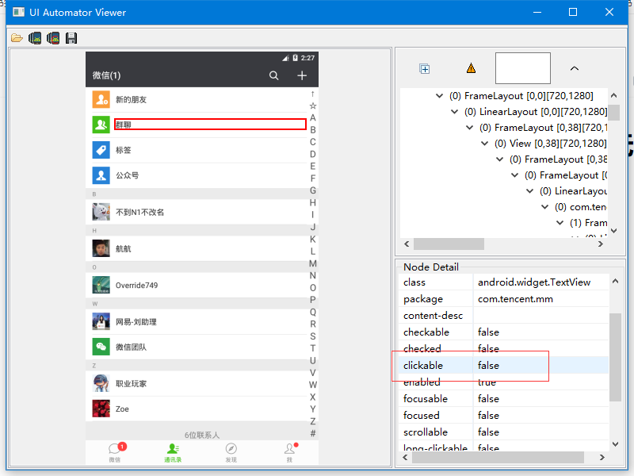Select the package com.tencent.mm value
Image resolution: width=634 pixels, height=476 pixels.
[x=515, y=299]
